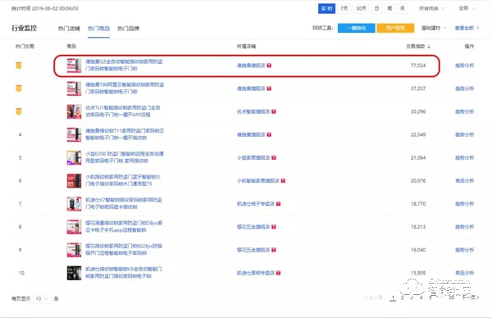
Task: Open trend analysis for the 18,770 row
Action: (464, 204)
